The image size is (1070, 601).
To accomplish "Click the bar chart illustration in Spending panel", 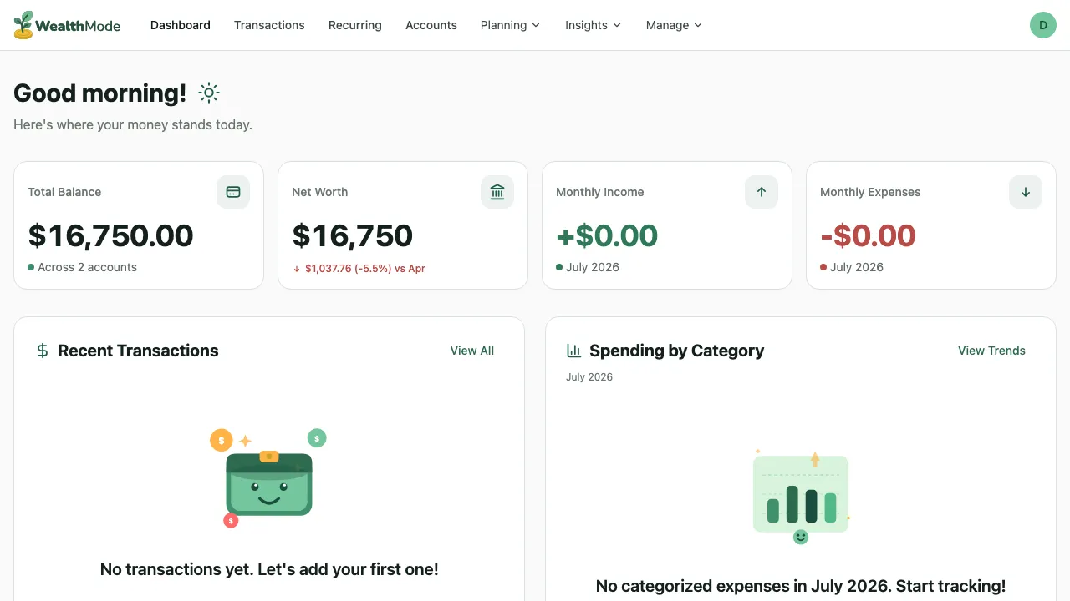I will [x=801, y=497].
